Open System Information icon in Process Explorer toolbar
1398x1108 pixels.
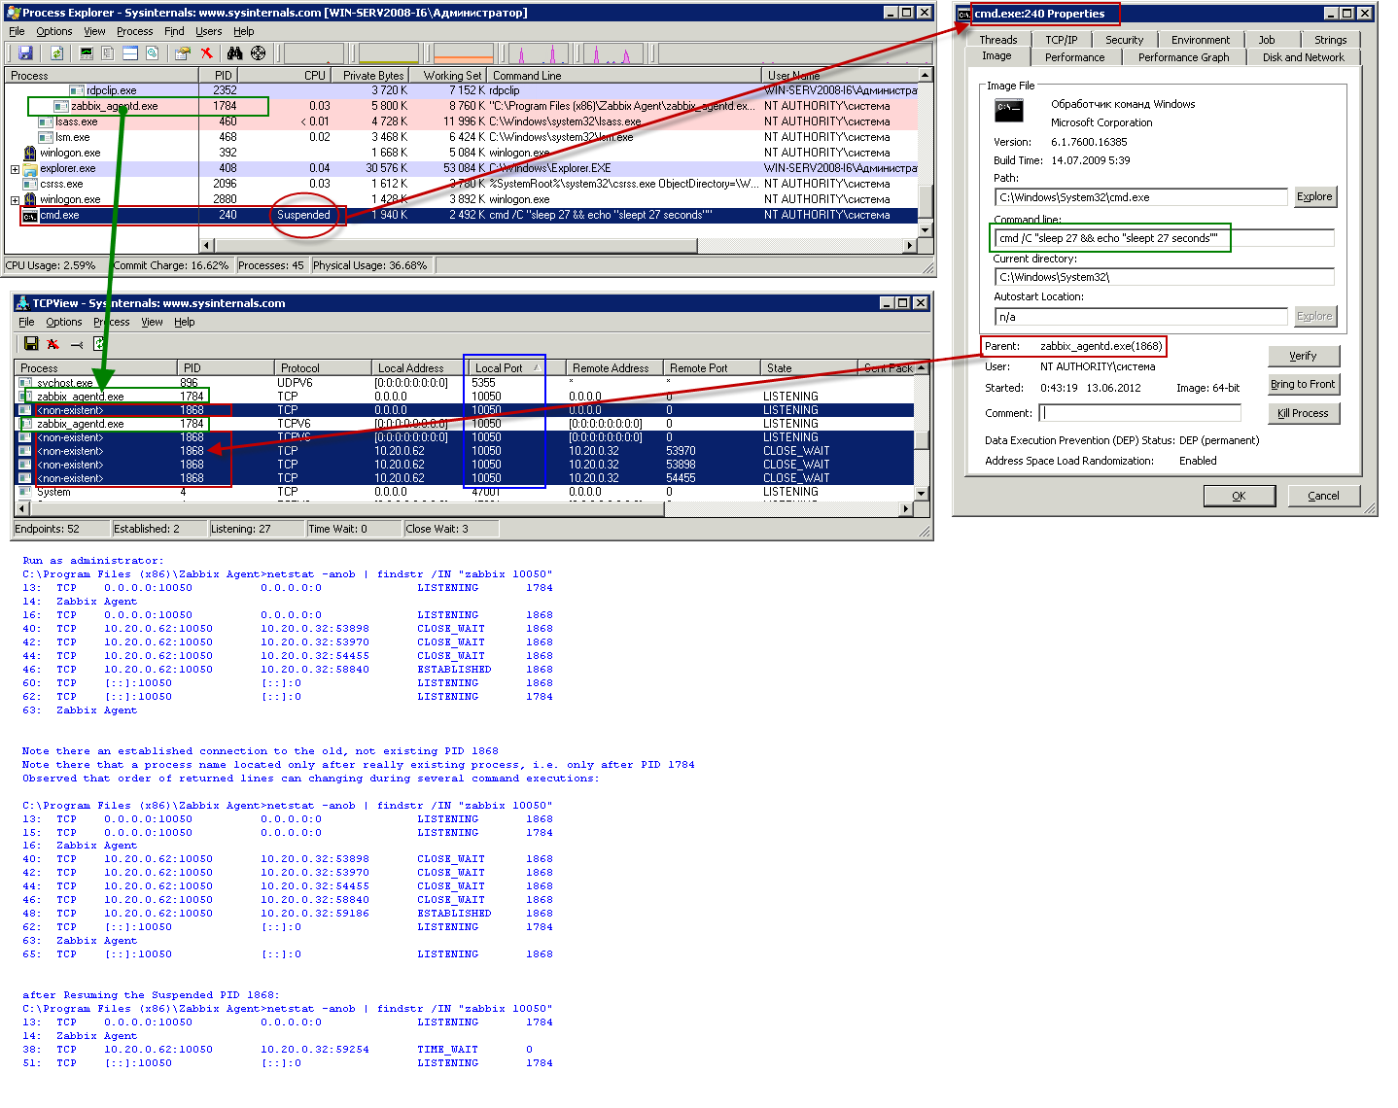pyautogui.click(x=87, y=53)
